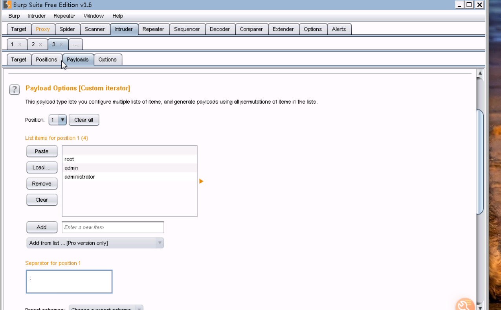Switch to the Spider tab
This screenshot has width=501, height=310.
tap(67, 29)
